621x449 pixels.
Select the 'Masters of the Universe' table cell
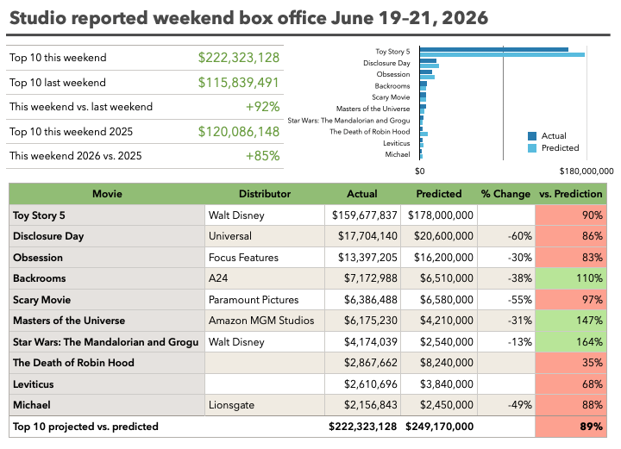coord(107,321)
